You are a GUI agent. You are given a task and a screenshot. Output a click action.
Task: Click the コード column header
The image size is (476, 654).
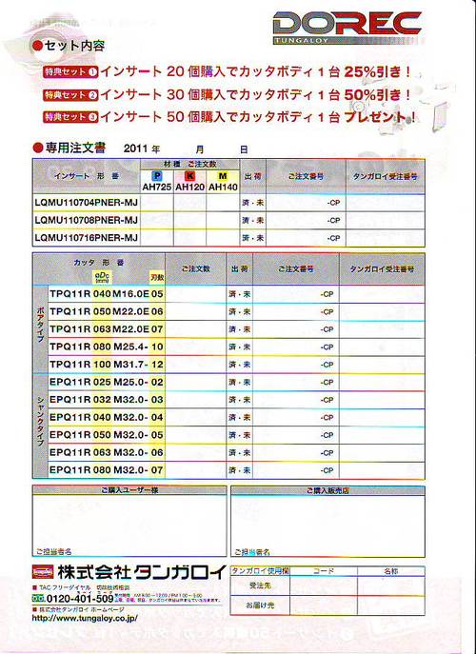[x=324, y=570]
